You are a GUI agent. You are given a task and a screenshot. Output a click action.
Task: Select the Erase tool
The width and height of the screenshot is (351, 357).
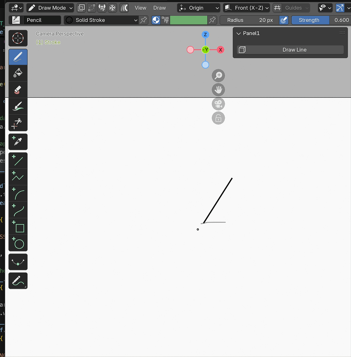[x=18, y=90]
